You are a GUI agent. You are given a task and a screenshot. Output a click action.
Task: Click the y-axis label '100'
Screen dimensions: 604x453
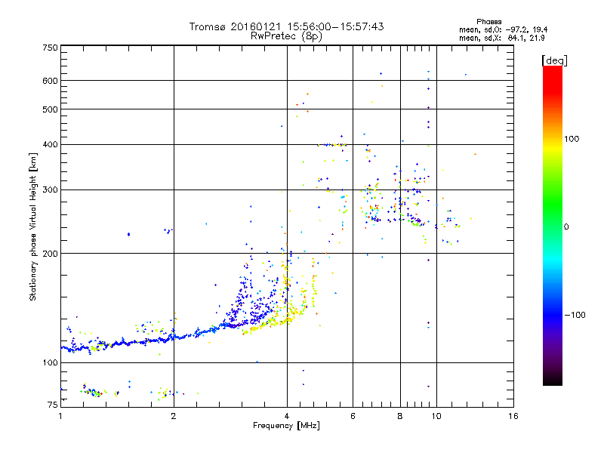(50, 363)
